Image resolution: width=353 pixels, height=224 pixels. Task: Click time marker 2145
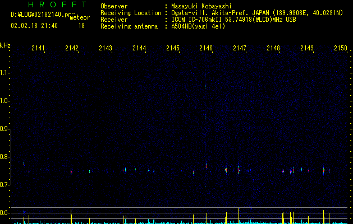coord(173,48)
